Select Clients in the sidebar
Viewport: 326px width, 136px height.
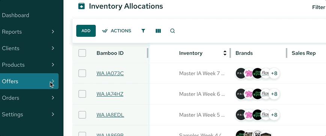(11, 48)
